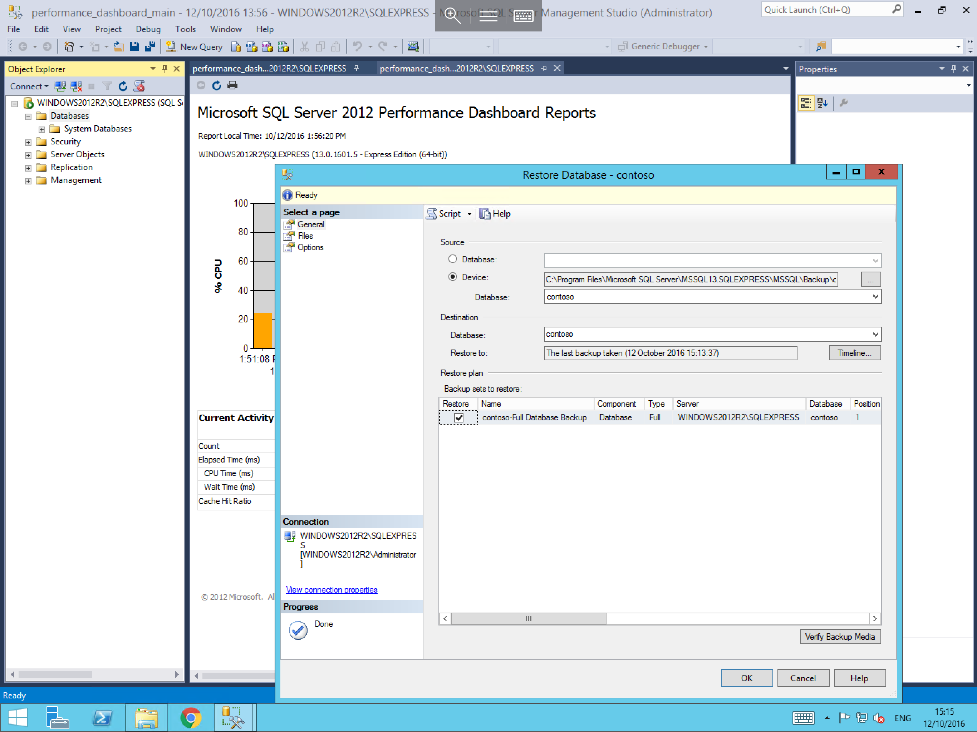This screenshot has height=732, width=977.
Task: Click the Verify Backup Media button icon
Action: pos(841,637)
